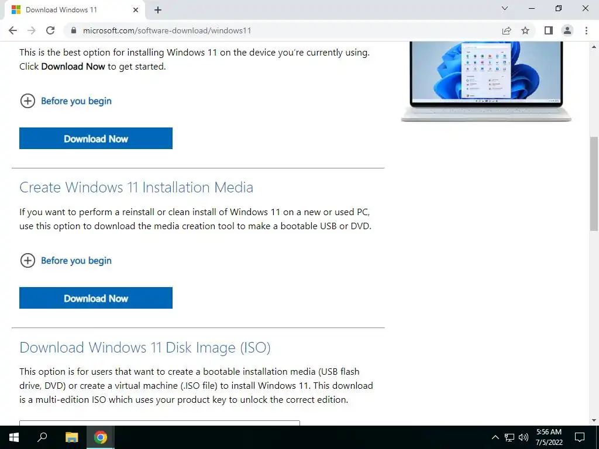The width and height of the screenshot is (599, 449).
Task: Expand Before you begin under Installation Media
Action: coord(27,261)
